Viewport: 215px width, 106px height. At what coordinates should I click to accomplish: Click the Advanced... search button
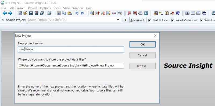(138, 20)
